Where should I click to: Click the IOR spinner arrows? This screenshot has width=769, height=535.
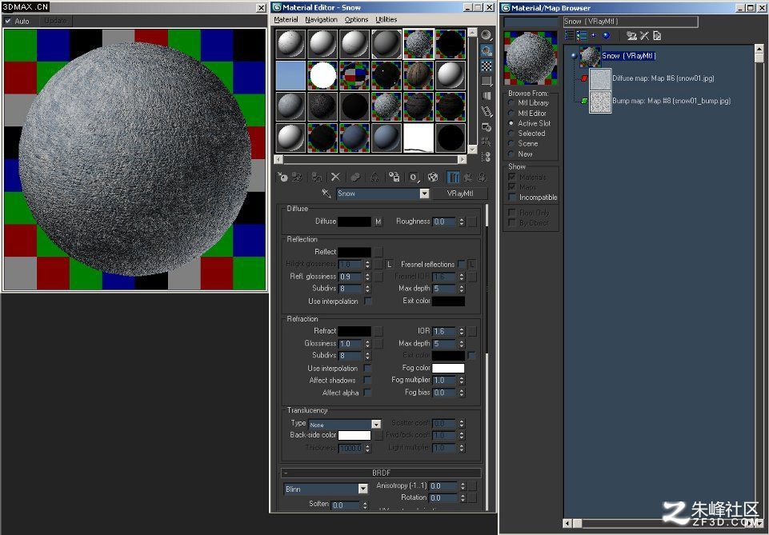point(462,331)
